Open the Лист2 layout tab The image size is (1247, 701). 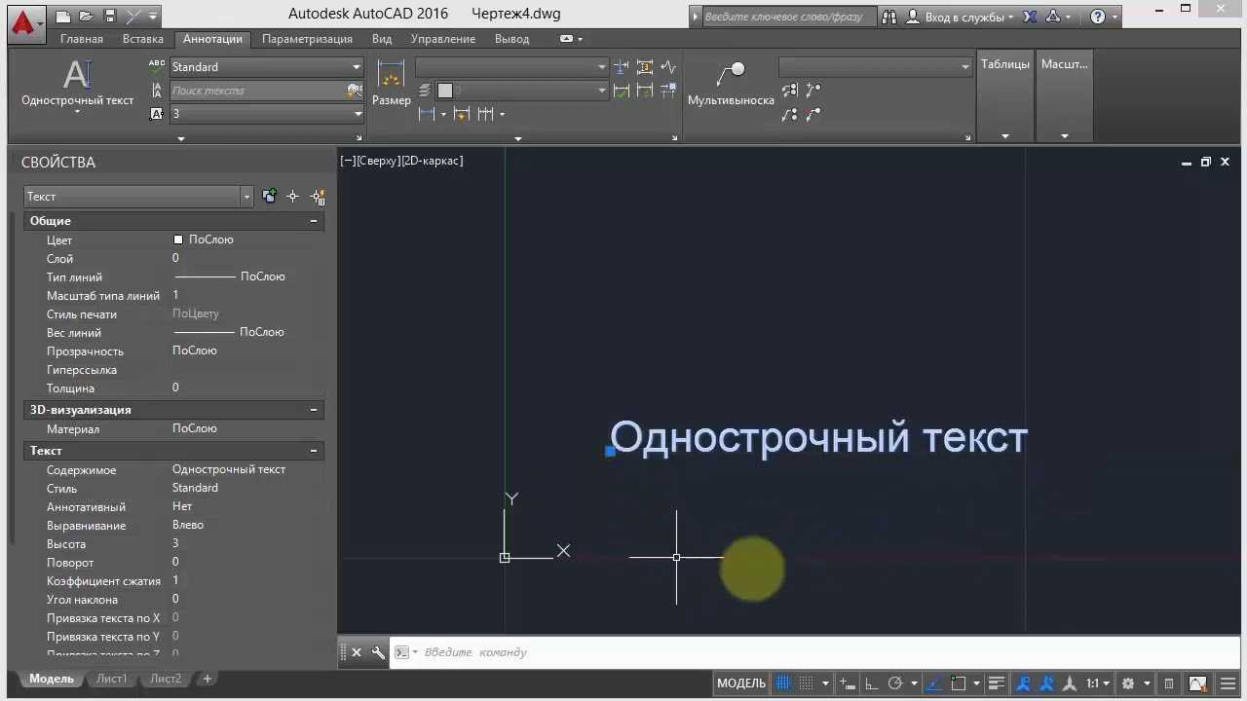[166, 679]
